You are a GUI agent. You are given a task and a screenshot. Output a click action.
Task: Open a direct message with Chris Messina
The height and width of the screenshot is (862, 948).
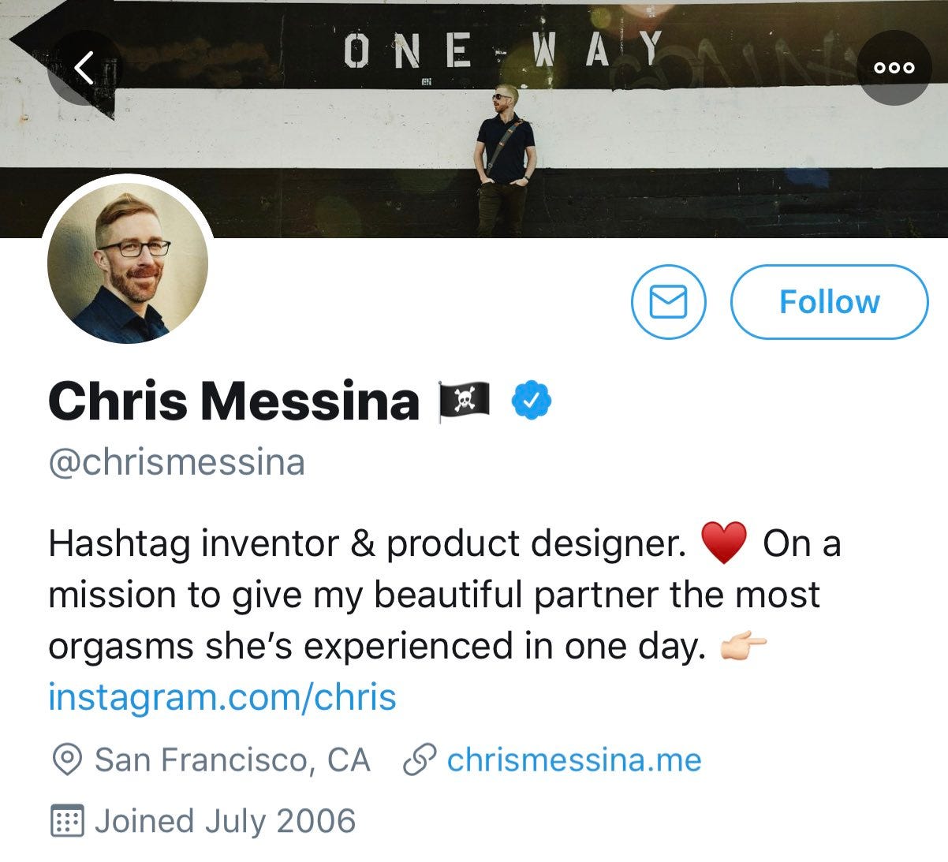pyautogui.click(x=667, y=302)
